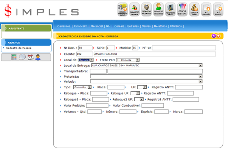Screen dimensions: 228x149
Task: Open the Relatórios menu
Action: (x=160, y=26)
